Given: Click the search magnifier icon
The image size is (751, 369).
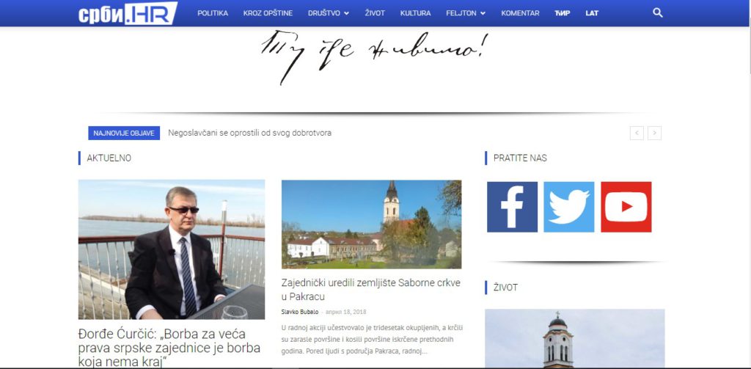Looking at the screenshot, I should (657, 13).
